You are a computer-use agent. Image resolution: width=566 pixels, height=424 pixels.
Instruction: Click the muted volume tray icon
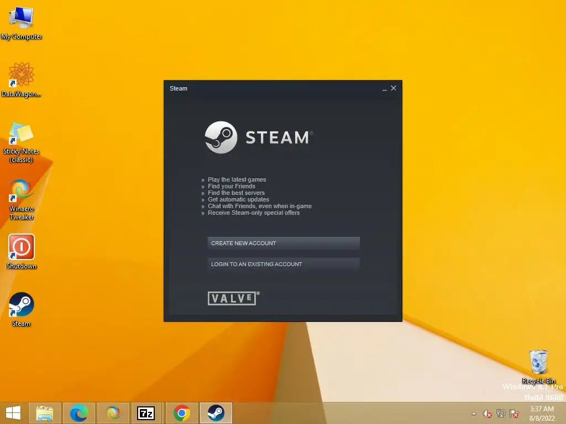488,414
